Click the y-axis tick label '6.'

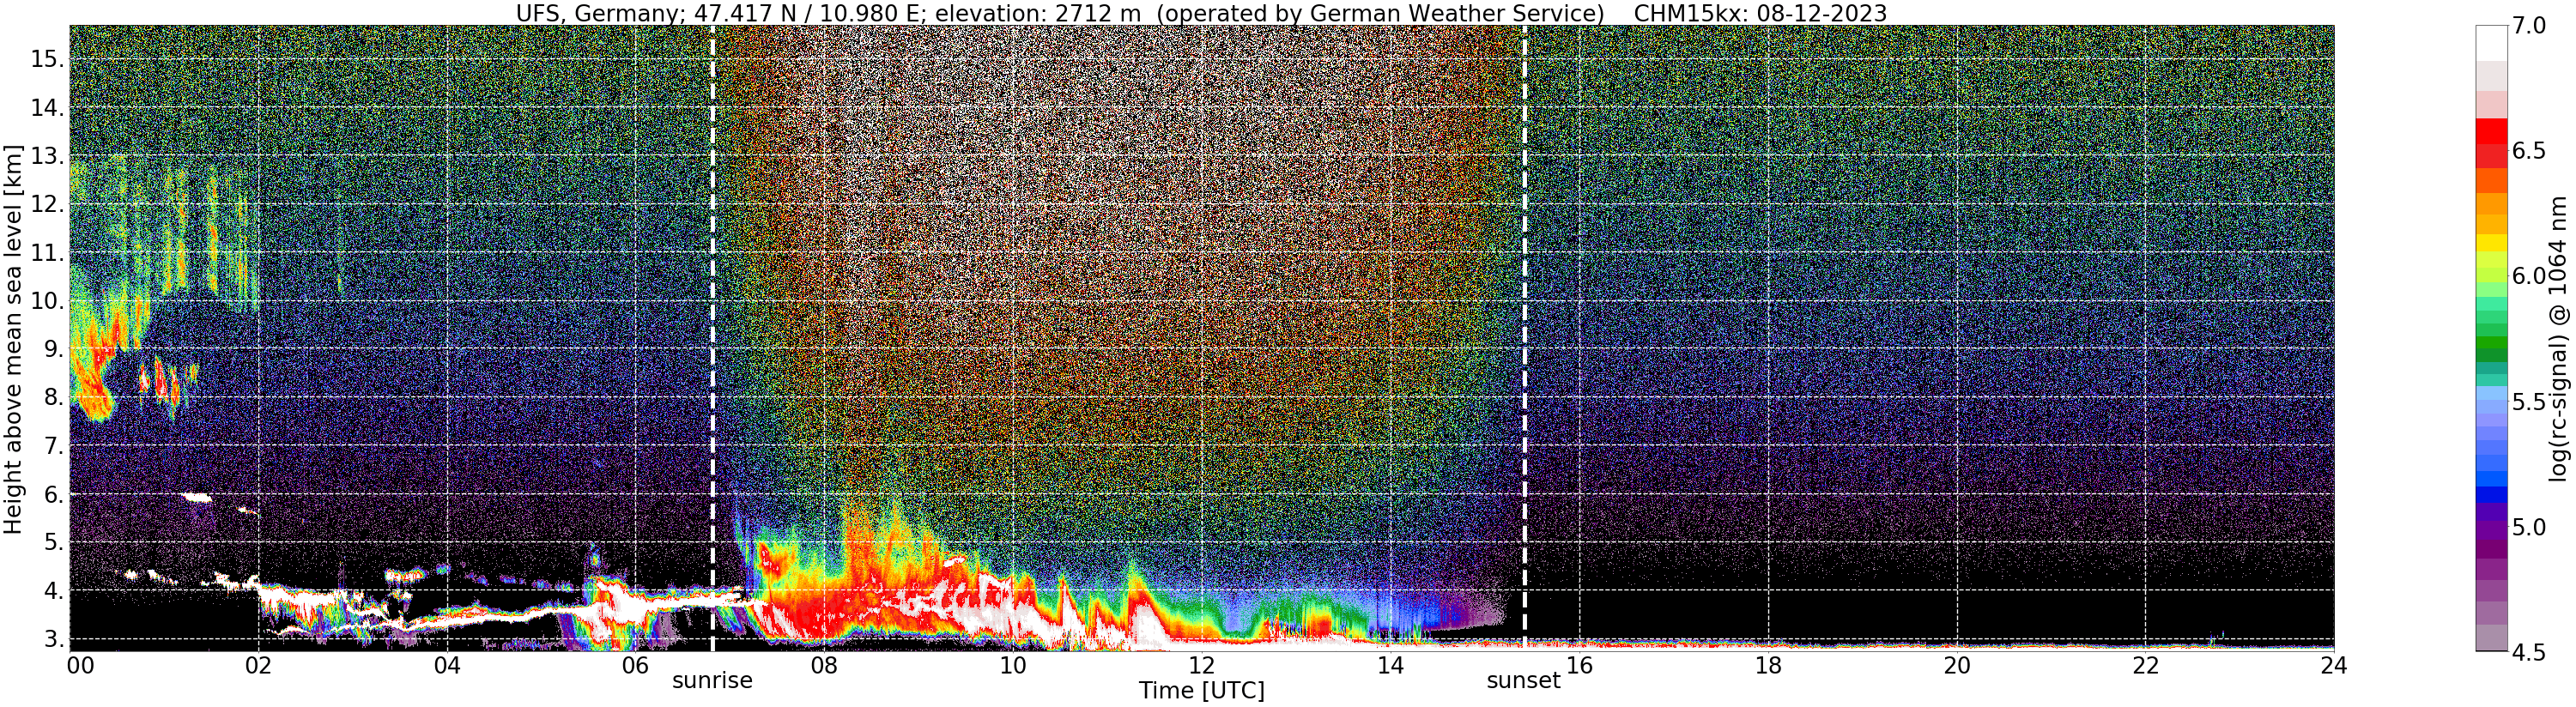point(54,494)
